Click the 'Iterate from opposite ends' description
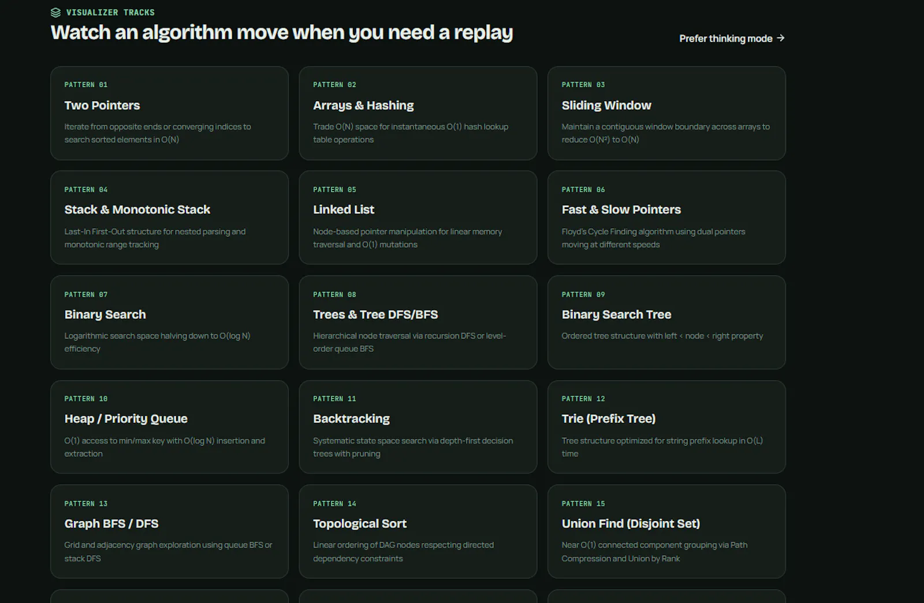 [158, 133]
